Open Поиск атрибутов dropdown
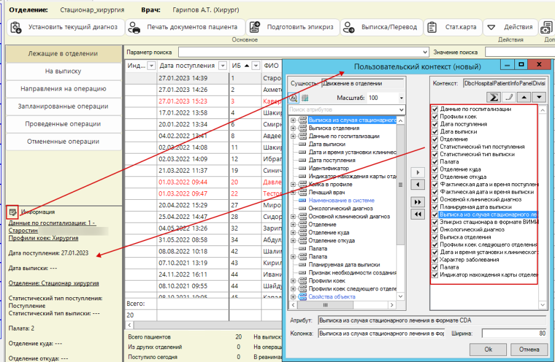The width and height of the screenshot is (555, 362). pyautogui.click(x=401, y=110)
